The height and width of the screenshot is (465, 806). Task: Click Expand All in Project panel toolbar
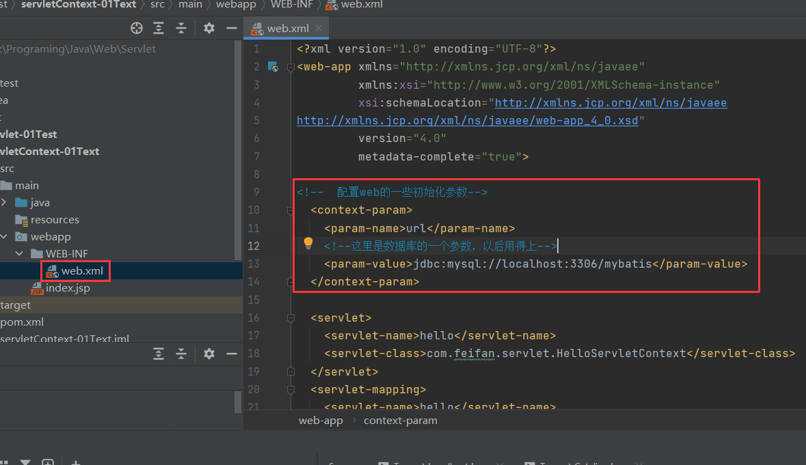159,28
